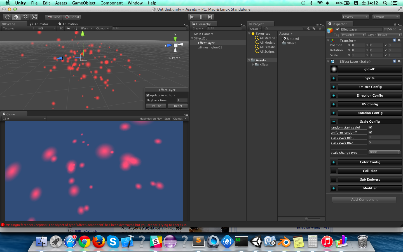403x252 pixels.
Task: Toggle the Collision enable box
Action: pos(334,171)
